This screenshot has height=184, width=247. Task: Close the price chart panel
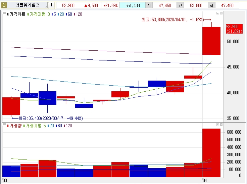coord(221,13)
